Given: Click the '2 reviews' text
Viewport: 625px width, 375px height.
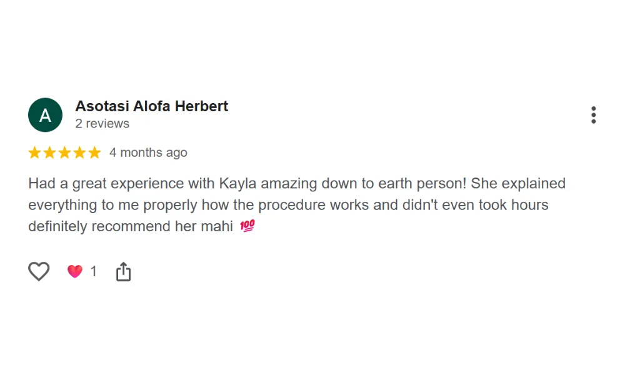Looking at the screenshot, I should 102,124.
